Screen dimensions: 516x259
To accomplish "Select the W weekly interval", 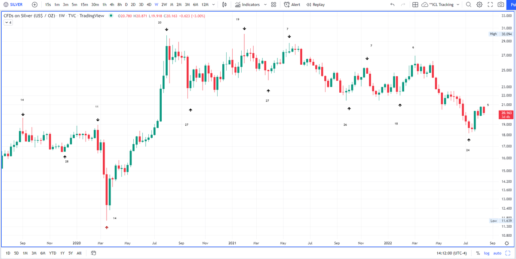I will pyautogui.click(x=157, y=5).
